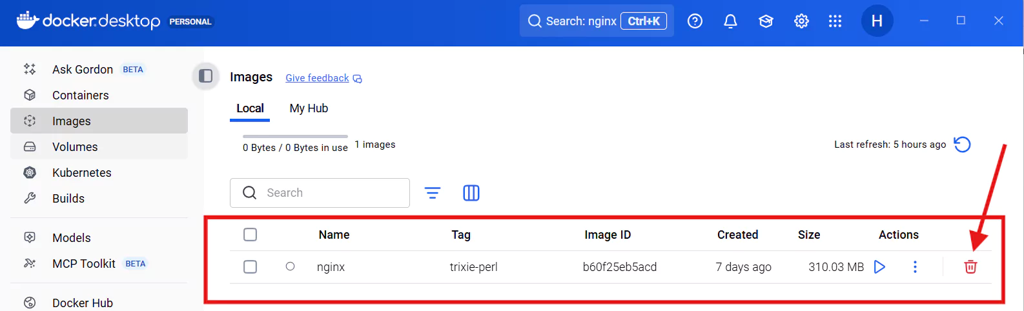The height and width of the screenshot is (311, 1024).
Task: Open the help question mark icon
Action: [695, 21]
